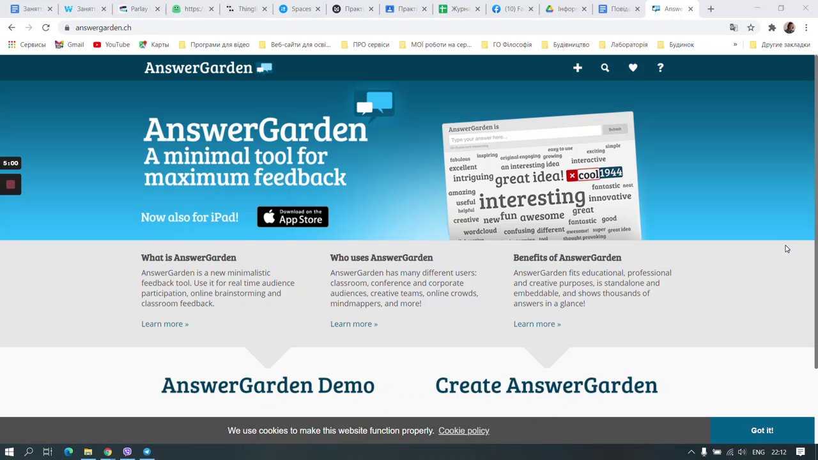Click the AnswerGarden logo in header
Viewport: 818px width, 460px height.
(x=208, y=68)
